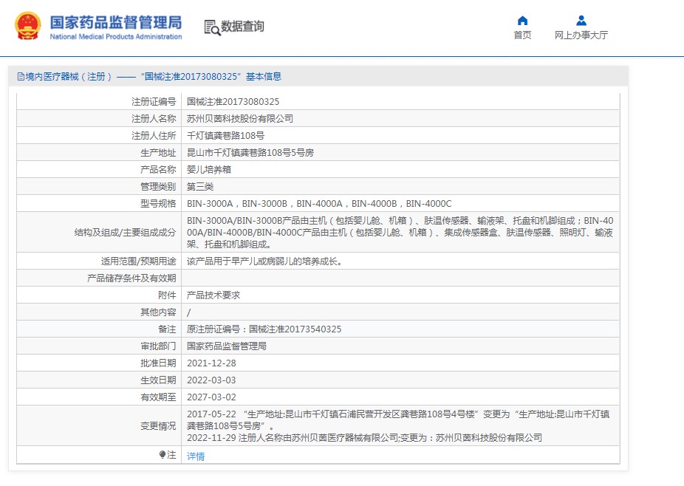Click 苏州贝茵科技股份有限公司 in the 注册人名称 row
The height and width of the screenshot is (486, 684).
coord(240,119)
